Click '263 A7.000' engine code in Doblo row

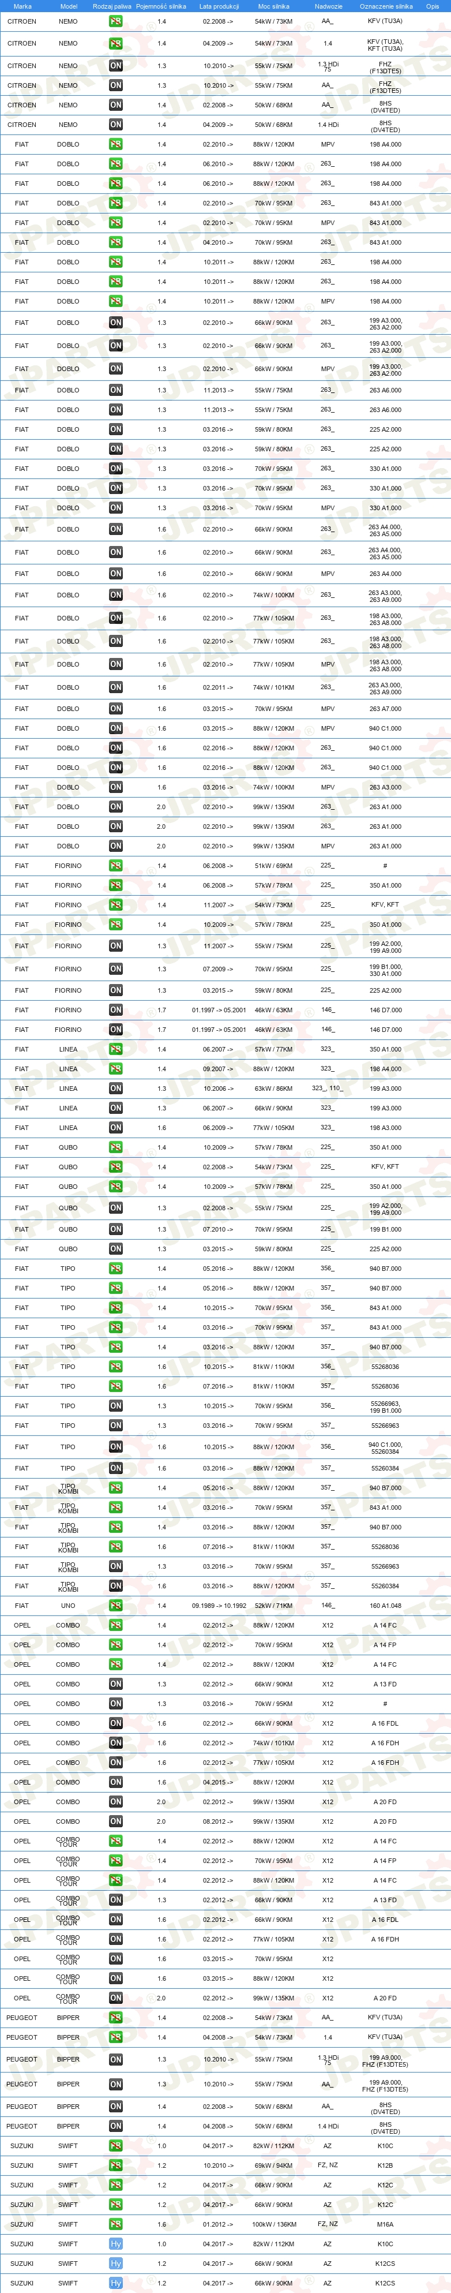(x=385, y=709)
